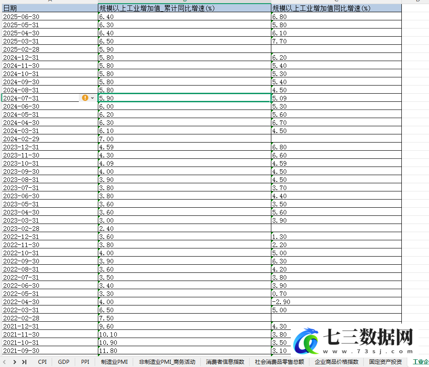Screen dimensions: 429x367
Task: Click the date cell 2024-02-29
Action: click(50, 139)
